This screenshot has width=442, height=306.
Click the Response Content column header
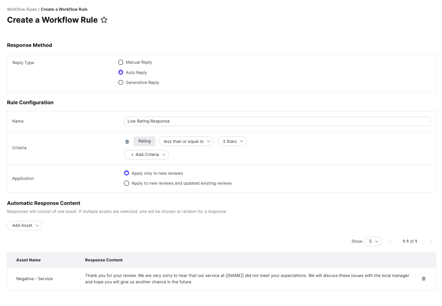click(x=104, y=260)
